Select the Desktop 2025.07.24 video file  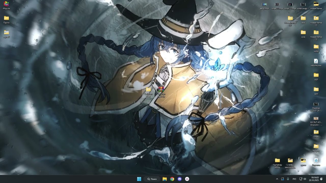(316, 107)
